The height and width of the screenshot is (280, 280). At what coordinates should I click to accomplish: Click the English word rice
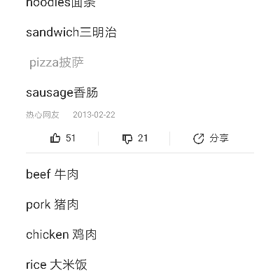tap(36, 265)
